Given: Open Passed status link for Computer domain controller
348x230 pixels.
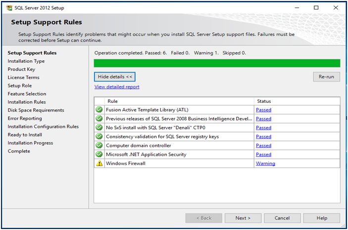Looking at the screenshot, I should coord(263,145).
